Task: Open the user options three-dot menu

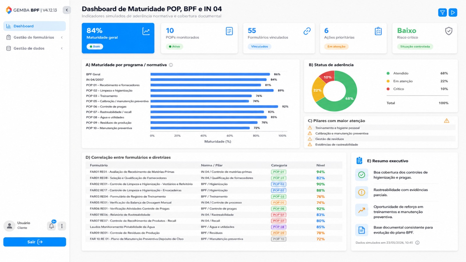Action: (x=62, y=226)
